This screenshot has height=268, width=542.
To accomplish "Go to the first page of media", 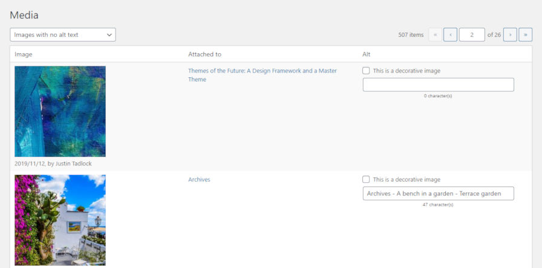I will point(435,35).
